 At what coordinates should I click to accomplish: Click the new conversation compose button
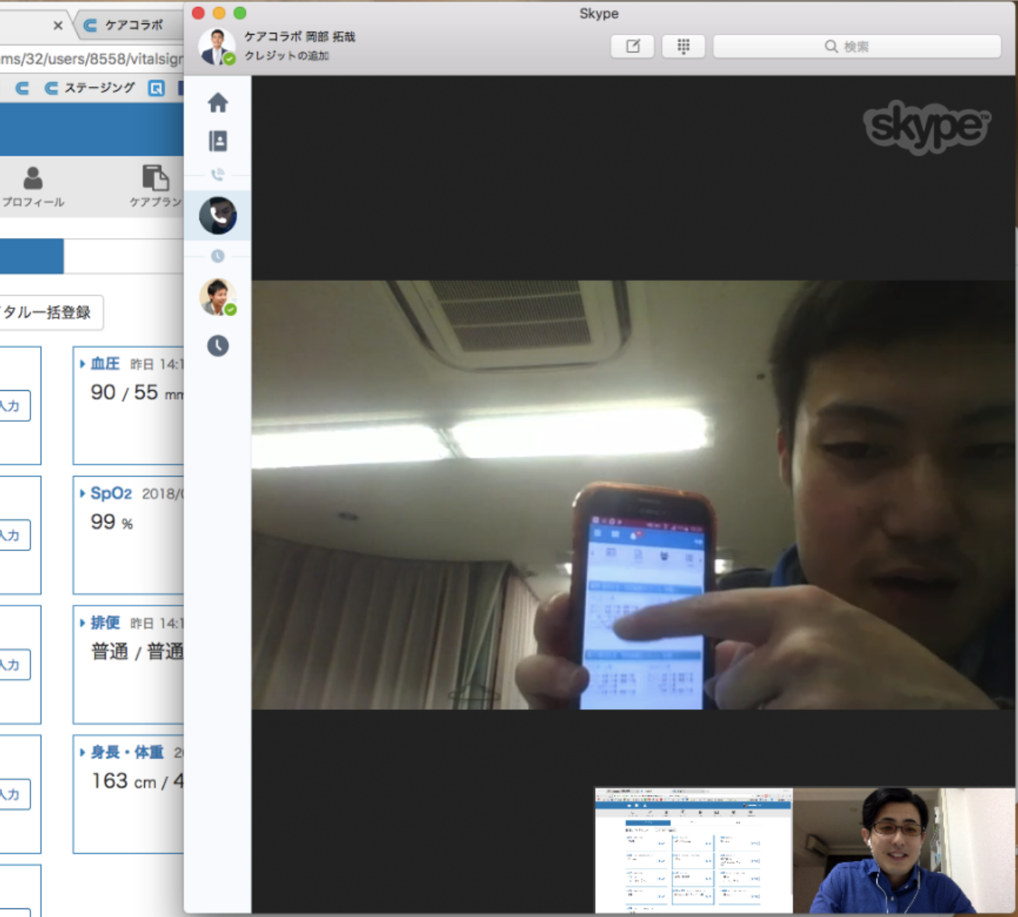(x=632, y=47)
